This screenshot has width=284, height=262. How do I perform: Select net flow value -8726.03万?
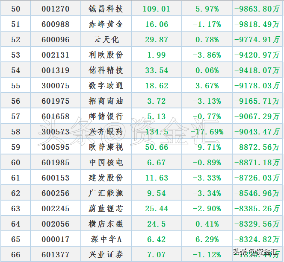[257, 178]
